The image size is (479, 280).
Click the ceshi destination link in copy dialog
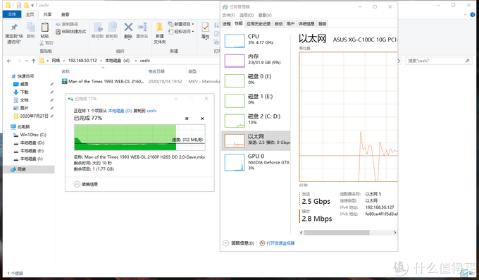point(151,111)
